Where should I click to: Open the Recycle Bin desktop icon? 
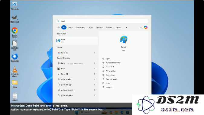15,6
